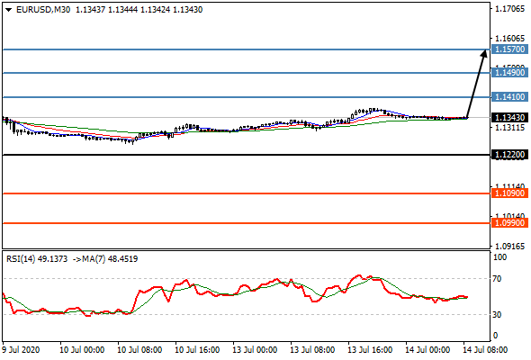The width and height of the screenshot is (531, 360).
Task: Select the OHLC quote values 1.13437 1.13444
Action: [x=106, y=10]
